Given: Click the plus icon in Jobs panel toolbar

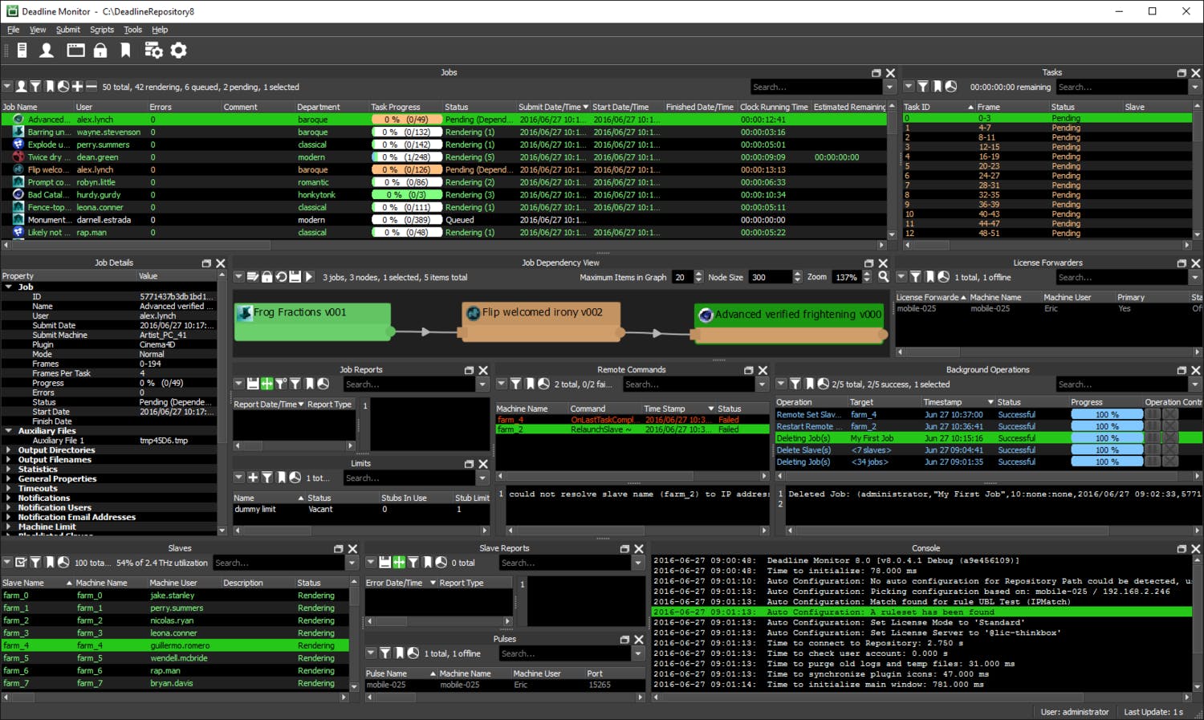Looking at the screenshot, I should click(x=78, y=87).
